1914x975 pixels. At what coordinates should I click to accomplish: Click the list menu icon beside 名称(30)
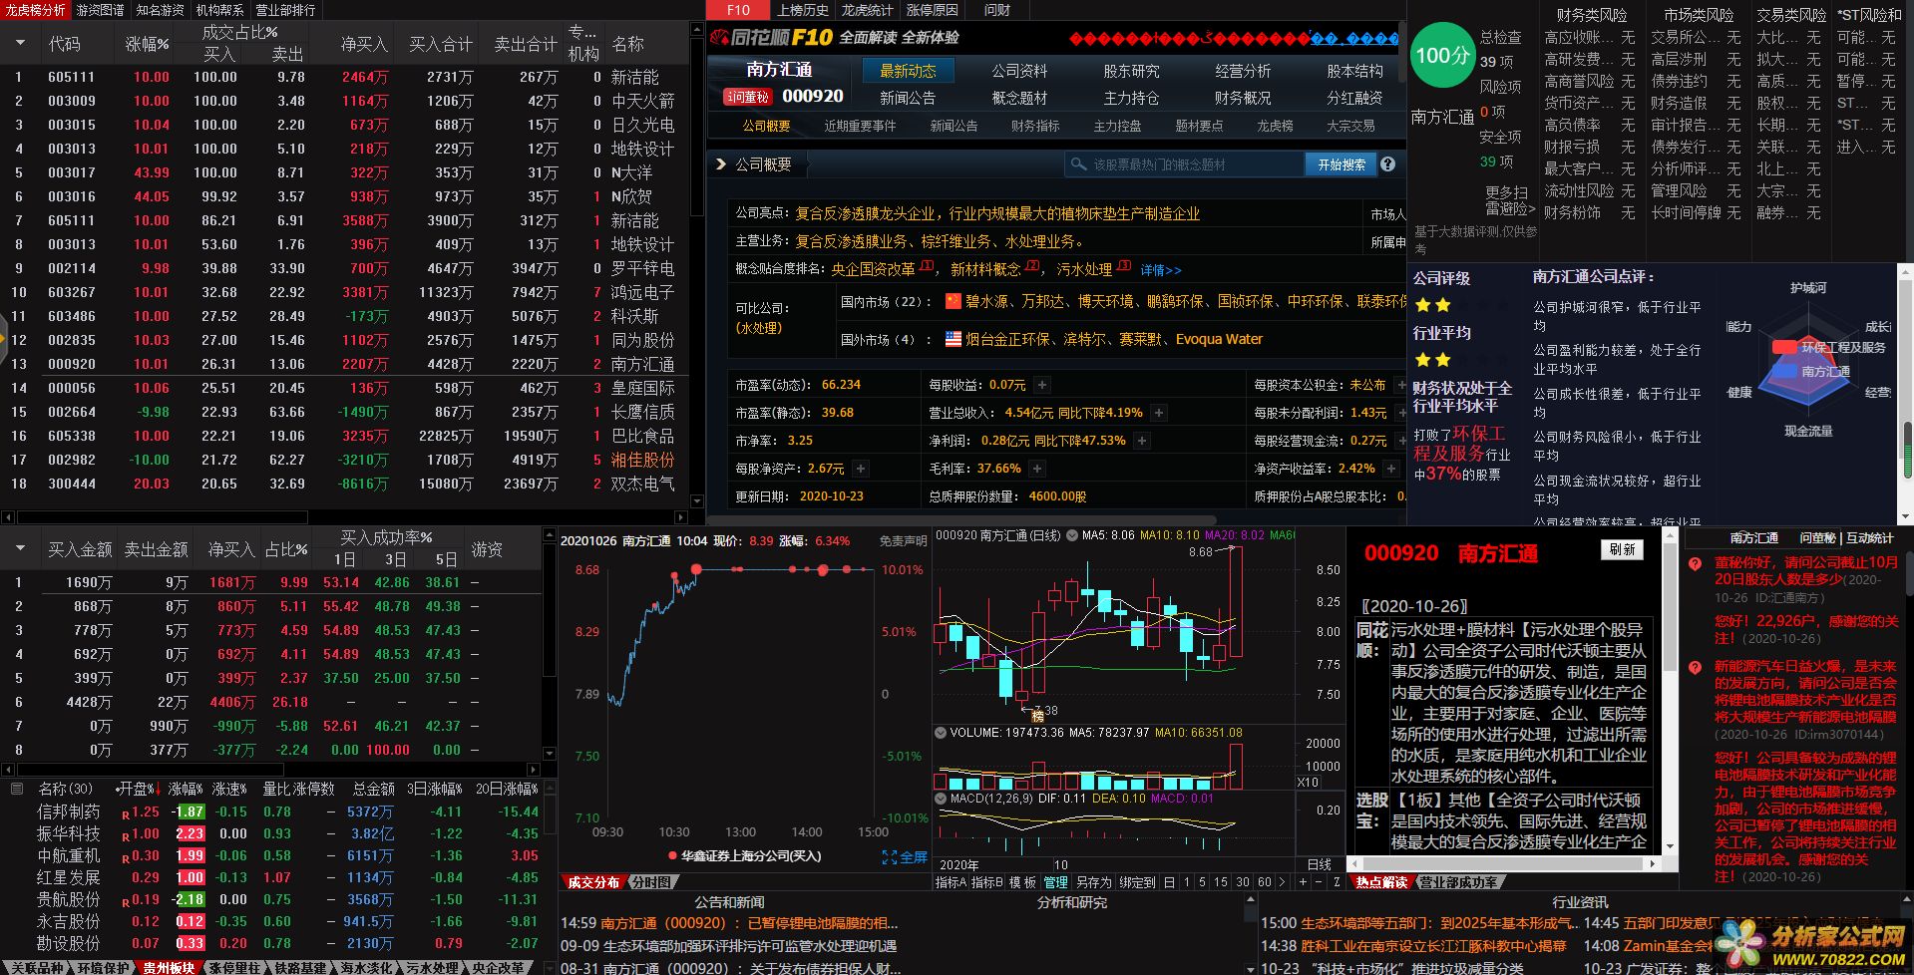point(16,789)
